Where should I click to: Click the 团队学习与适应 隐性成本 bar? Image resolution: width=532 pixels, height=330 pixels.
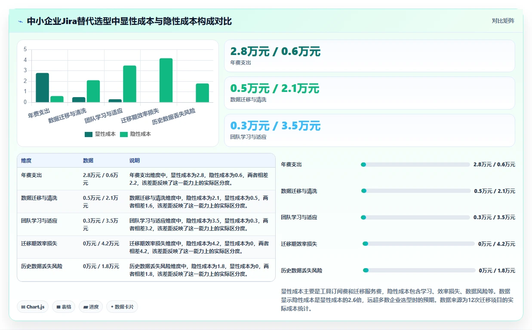tap(129, 84)
